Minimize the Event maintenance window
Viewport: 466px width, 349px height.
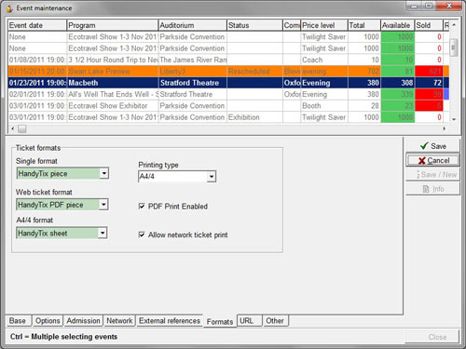(x=414, y=6)
